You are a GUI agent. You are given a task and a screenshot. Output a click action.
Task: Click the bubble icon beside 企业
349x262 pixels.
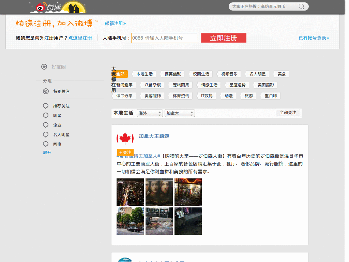[46, 125]
